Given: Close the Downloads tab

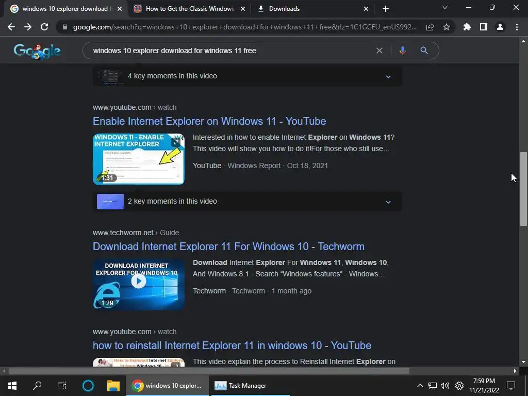Looking at the screenshot, I should 366,9.
